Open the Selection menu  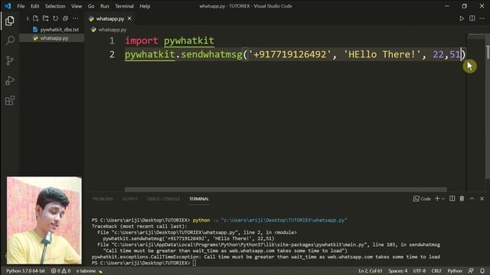tap(55, 6)
